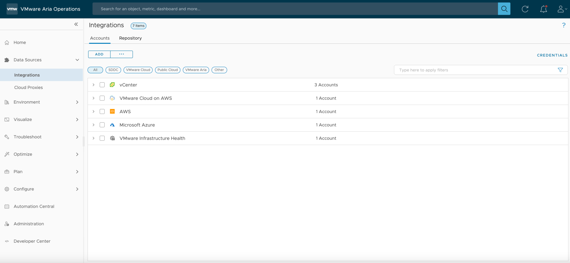The image size is (570, 263).
Task: Click the VMware Aria Operations logo icon
Action: (12, 9)
